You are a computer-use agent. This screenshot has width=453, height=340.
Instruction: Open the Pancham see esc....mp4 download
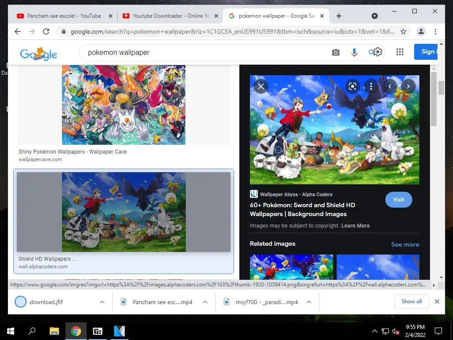pos(162,302)
